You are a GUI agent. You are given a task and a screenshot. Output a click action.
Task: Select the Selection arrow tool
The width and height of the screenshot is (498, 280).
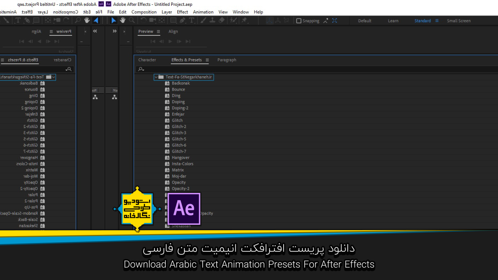point(113,21)
